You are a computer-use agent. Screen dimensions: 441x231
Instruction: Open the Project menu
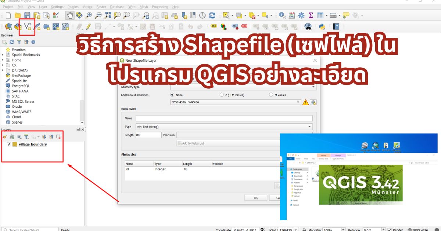tap(8, 7)
